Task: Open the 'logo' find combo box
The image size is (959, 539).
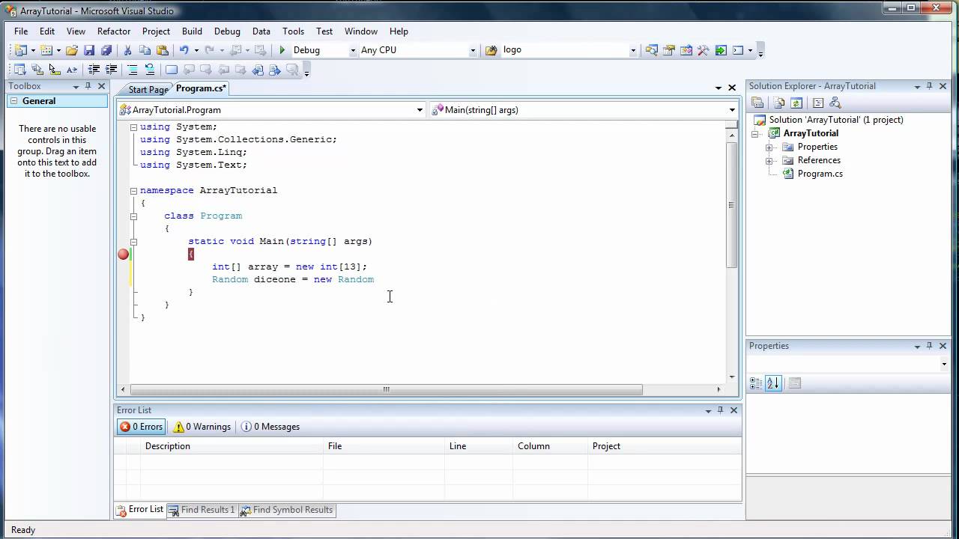Action: tap(633, 50)
